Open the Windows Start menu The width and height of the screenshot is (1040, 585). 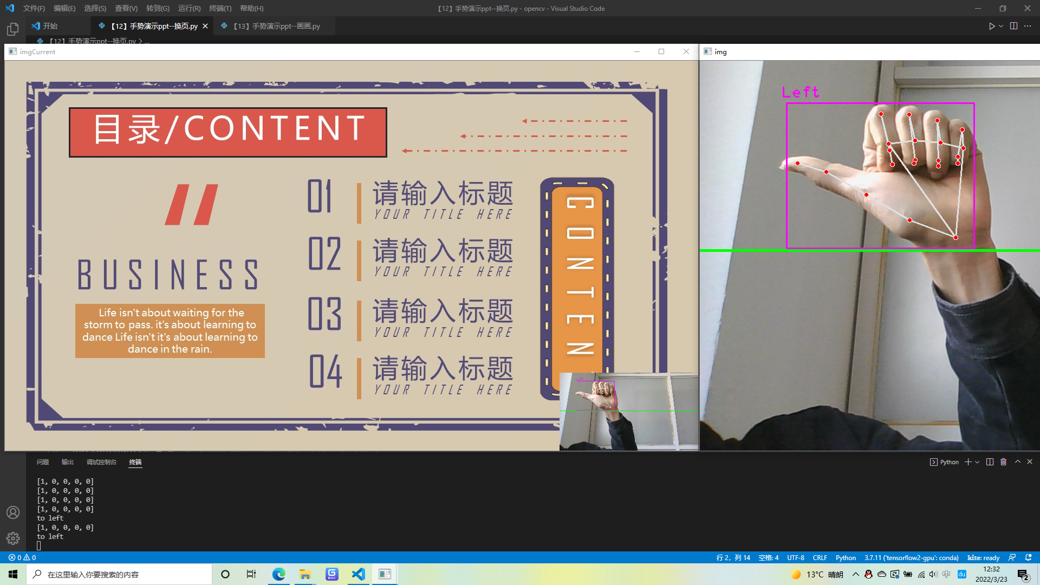(x=13, y=574)
